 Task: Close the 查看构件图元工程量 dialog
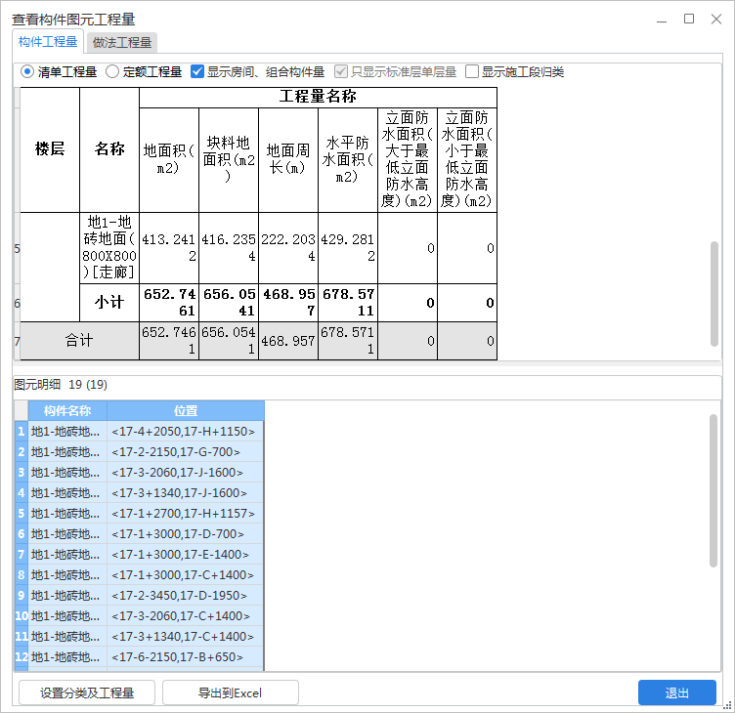point(715,19)
